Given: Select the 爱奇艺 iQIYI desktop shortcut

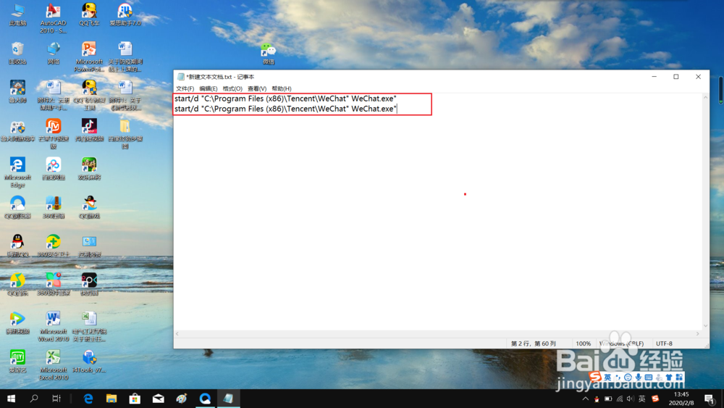Looking at the screenshot, I should pyautogui.click(x=17, y=361).
